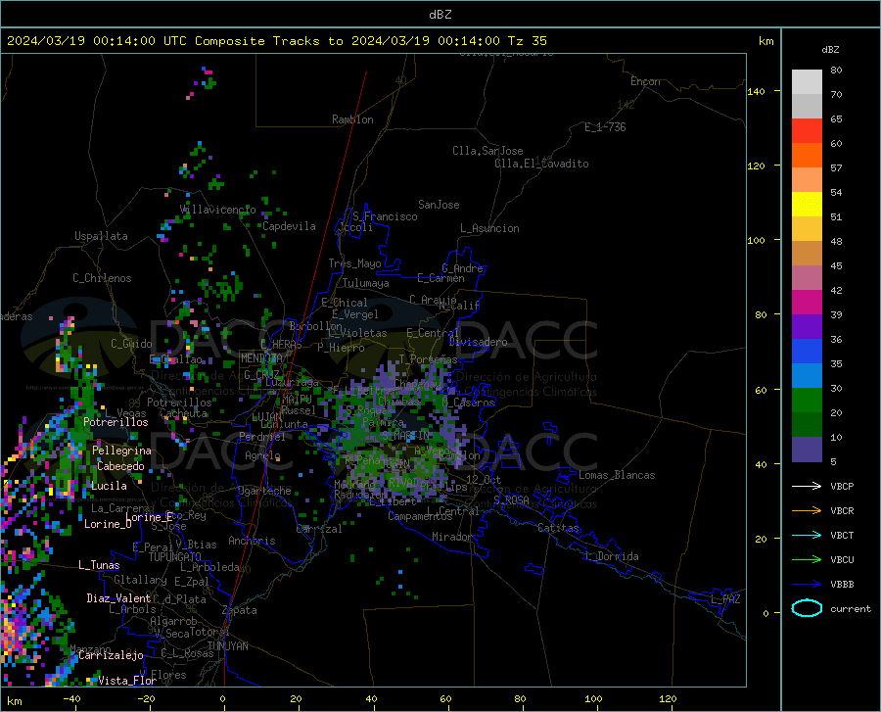The width and height of the screenshot is (881, 712).
Task: Click the SanJose map label
Action: pyautogui.click(x=439, y=205)
